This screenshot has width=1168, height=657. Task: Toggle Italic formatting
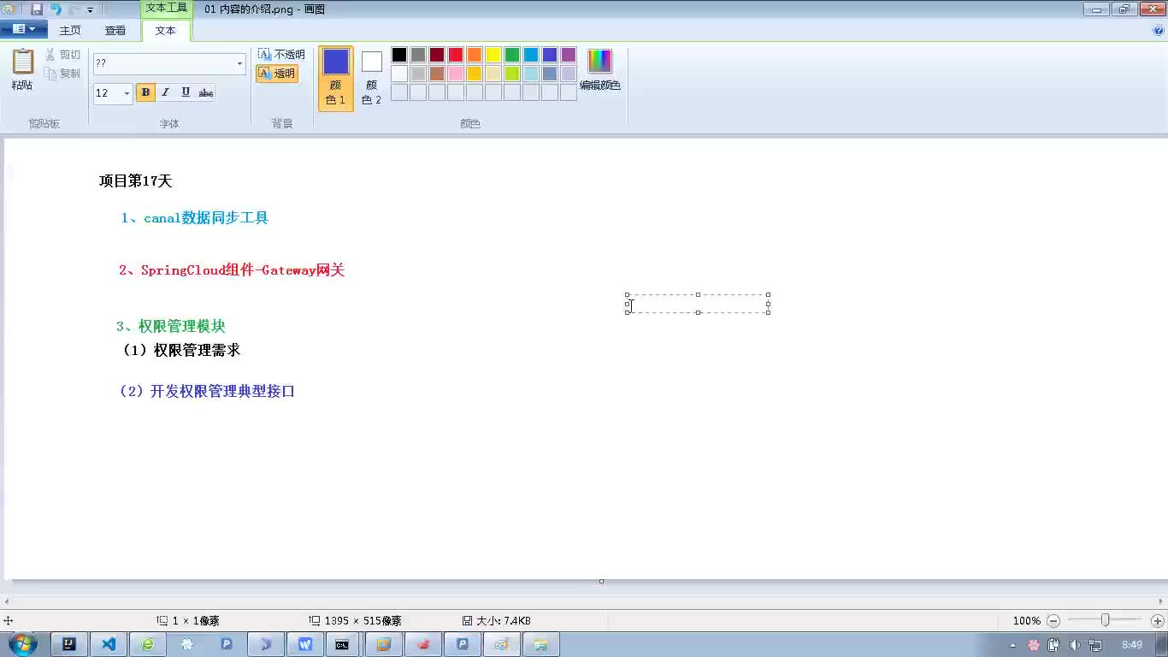pyautogui.click(x=165, y=92)
